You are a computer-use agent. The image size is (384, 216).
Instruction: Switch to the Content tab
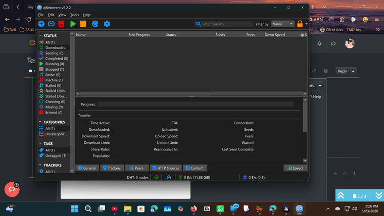195,168
